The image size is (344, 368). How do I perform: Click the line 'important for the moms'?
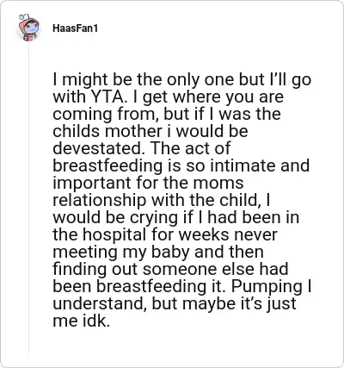148,183
